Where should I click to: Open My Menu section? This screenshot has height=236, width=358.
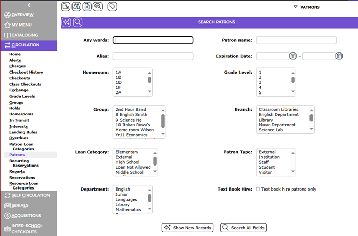pos(18,25)
